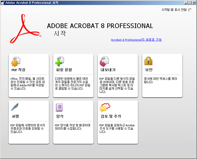Open the 보안 heading
Screen dimensions: 197x159
pyautogui.click(x=149, y=70)
